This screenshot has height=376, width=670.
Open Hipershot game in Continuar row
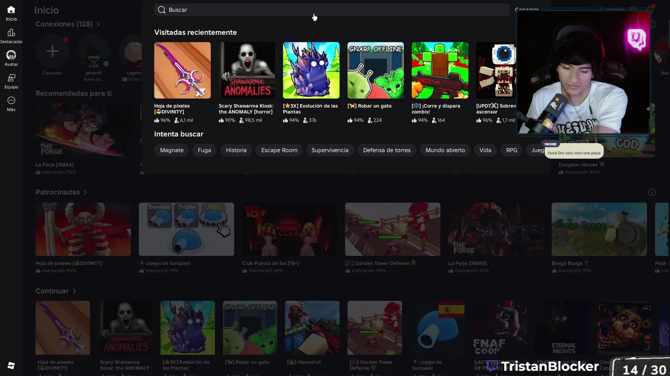pos(312,328)
